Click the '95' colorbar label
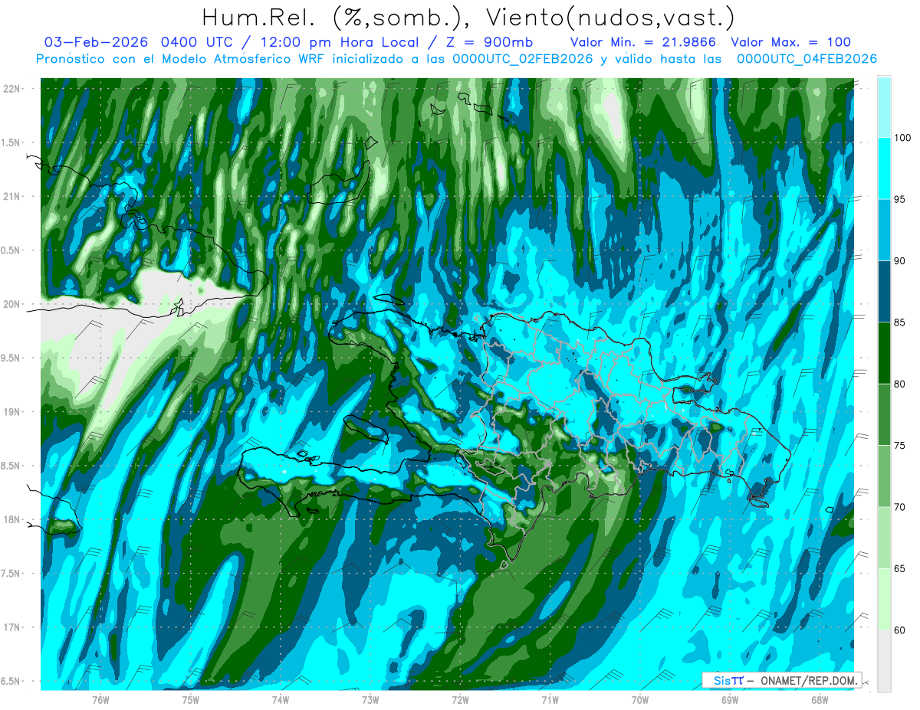 click(x=901, y=199)
